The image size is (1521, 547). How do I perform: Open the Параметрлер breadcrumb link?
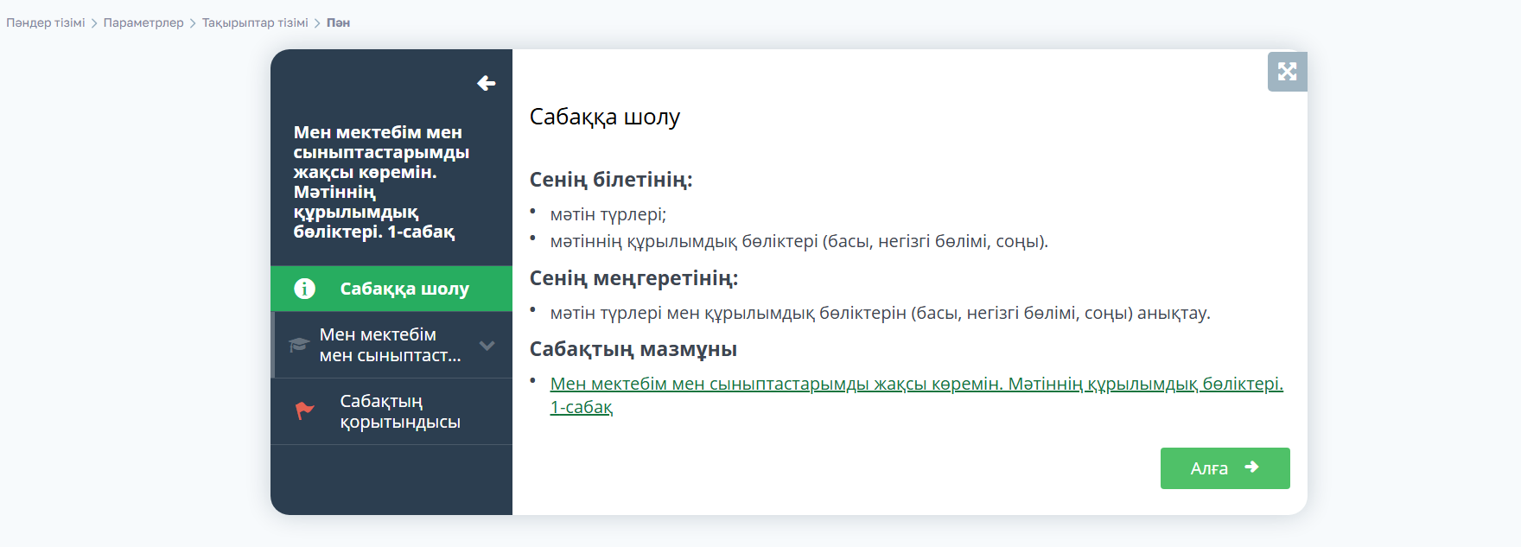point(143,22)
